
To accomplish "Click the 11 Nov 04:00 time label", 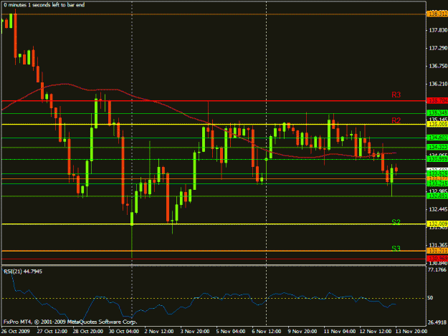I will coord(340,332).
